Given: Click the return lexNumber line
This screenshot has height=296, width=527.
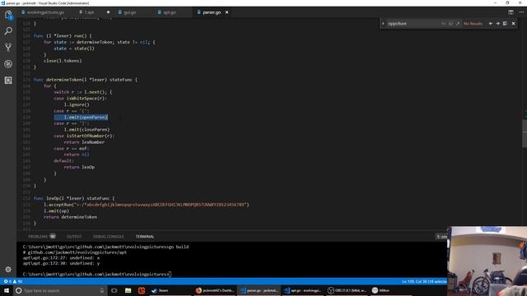Looking at the screenshot, I should tap(84, 142).
